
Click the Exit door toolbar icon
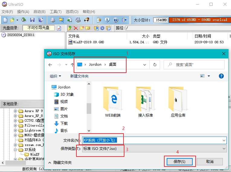coord(124,20)
